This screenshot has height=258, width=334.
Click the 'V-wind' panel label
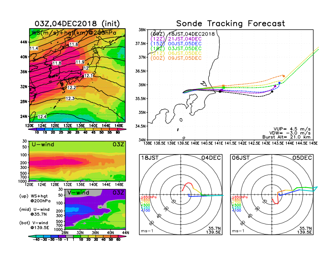pos(78,193)
